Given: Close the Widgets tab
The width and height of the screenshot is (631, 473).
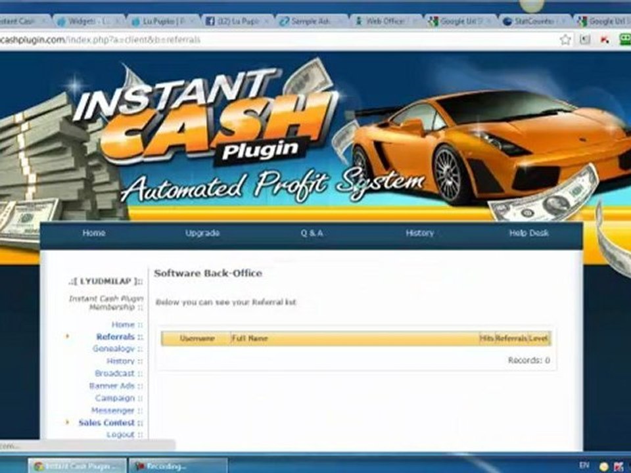Looking at the screenshot, I should click(118, 21).
